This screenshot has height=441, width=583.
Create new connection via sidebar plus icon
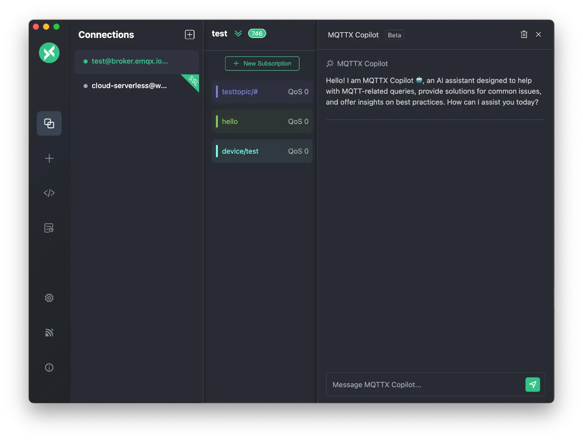coord(49,158)
